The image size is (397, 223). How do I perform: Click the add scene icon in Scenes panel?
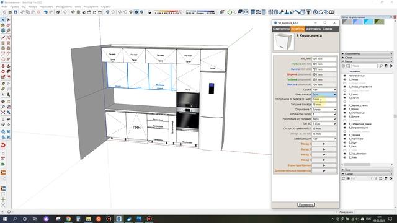pos(348,178)
